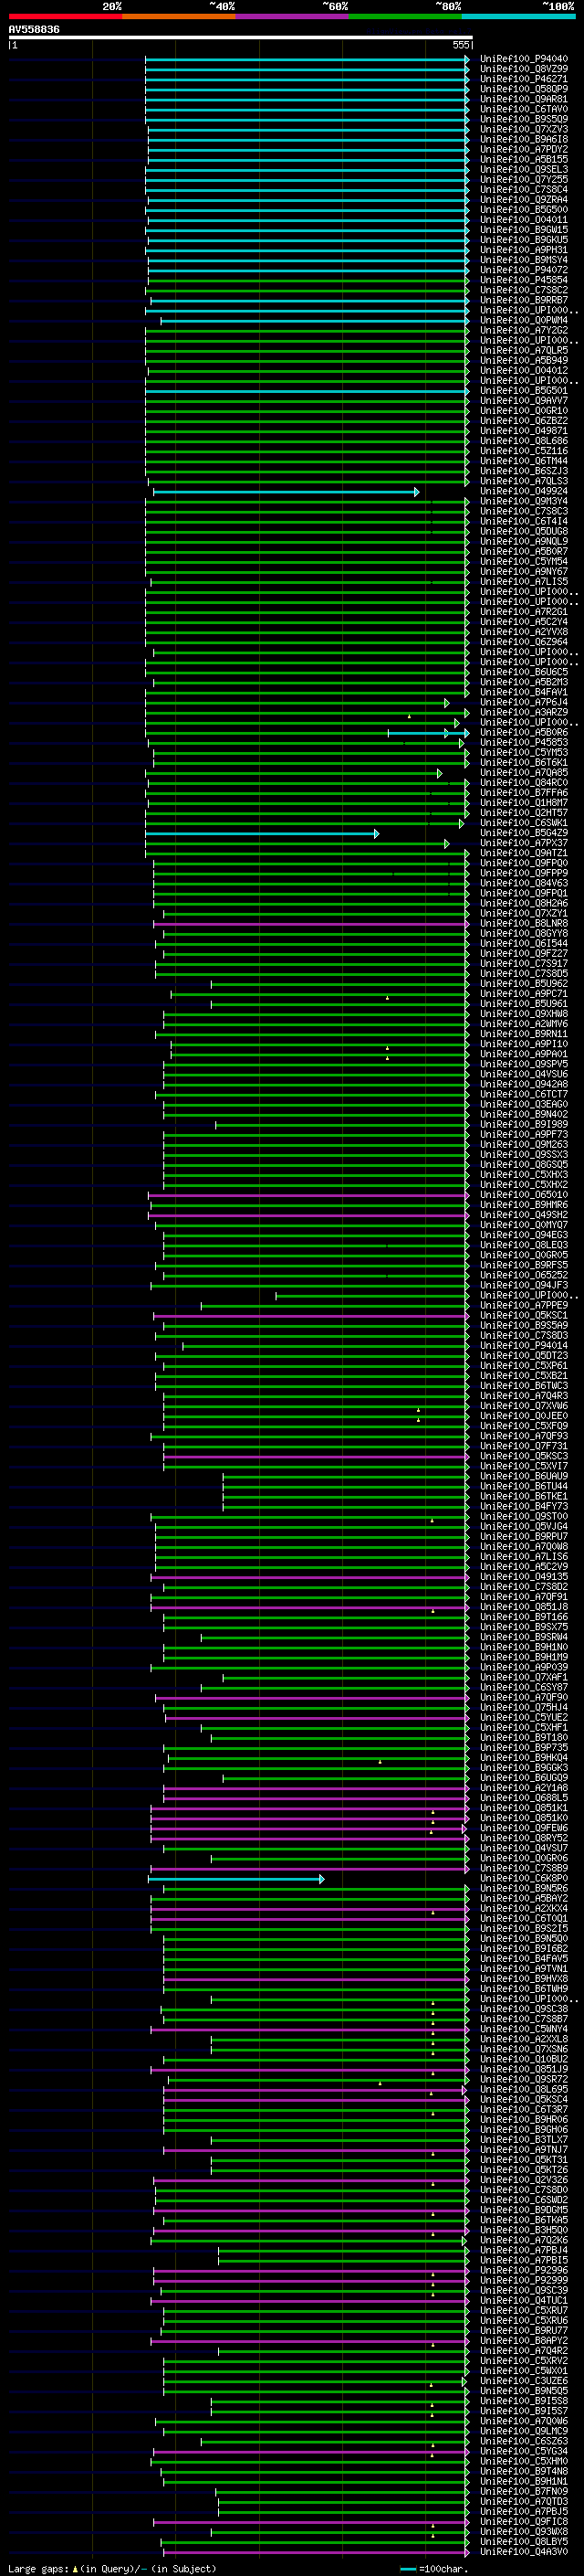Click the UniRef100_A7PDY2 hit label

tap(524, 149)
